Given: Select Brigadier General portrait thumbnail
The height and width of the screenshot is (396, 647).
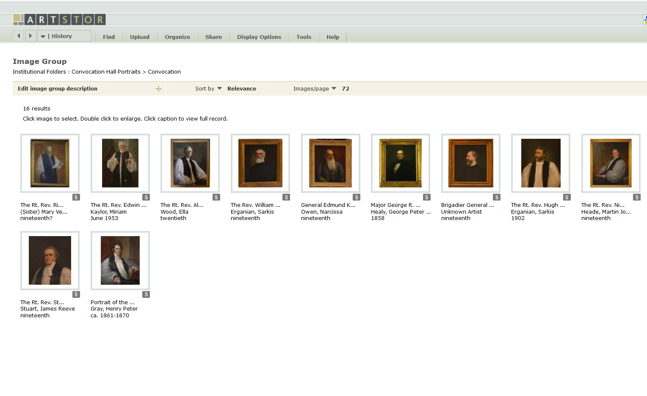Looking at the screenshot, I should click(x=471, y=163).
